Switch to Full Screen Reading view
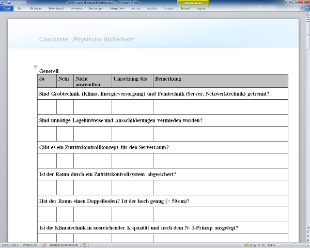This screenshot has height=248, width=310. point(250,245)
